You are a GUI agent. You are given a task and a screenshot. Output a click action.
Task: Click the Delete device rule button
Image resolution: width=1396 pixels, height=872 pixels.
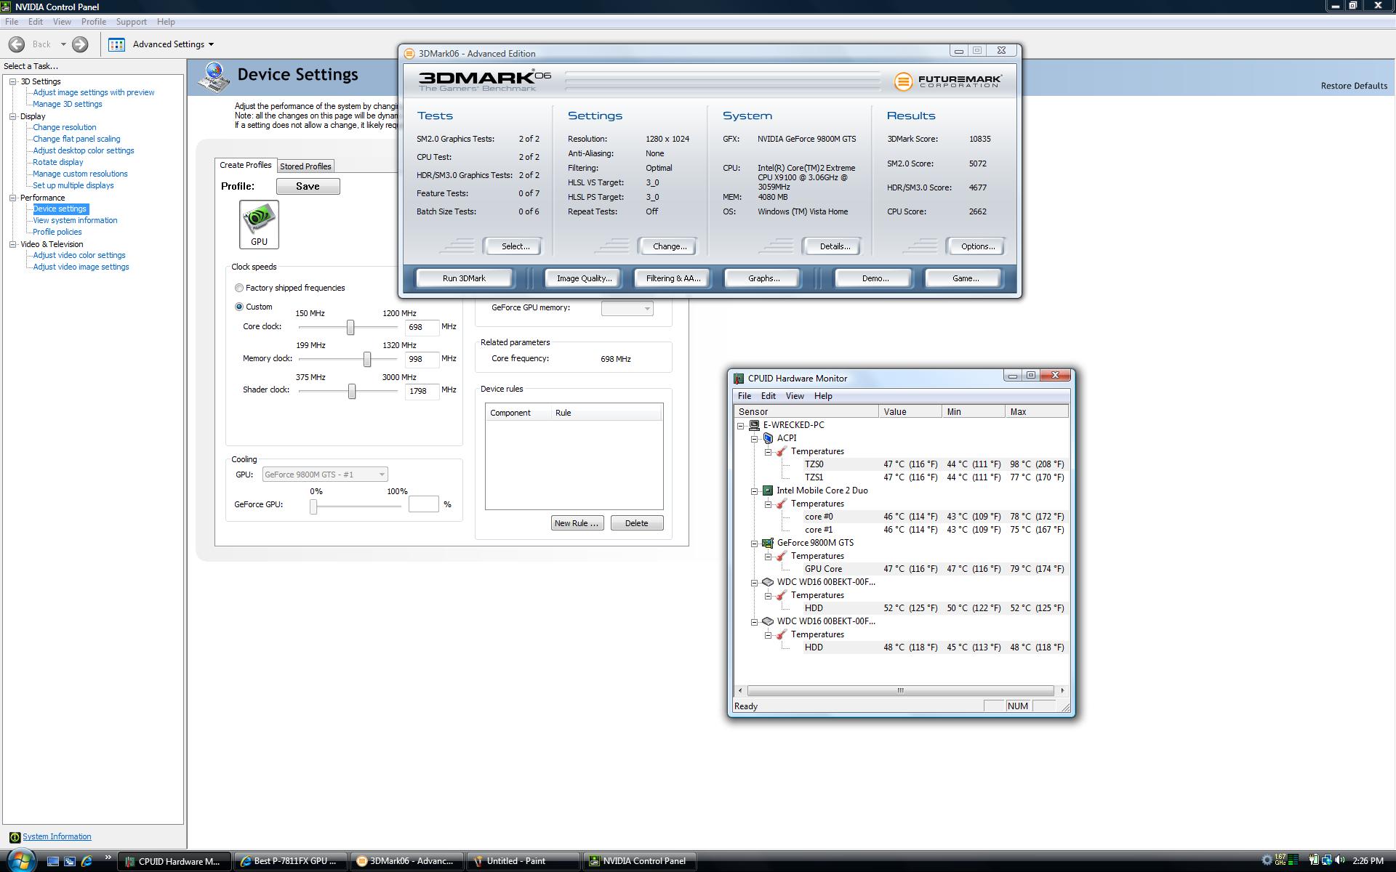point(636,523)
